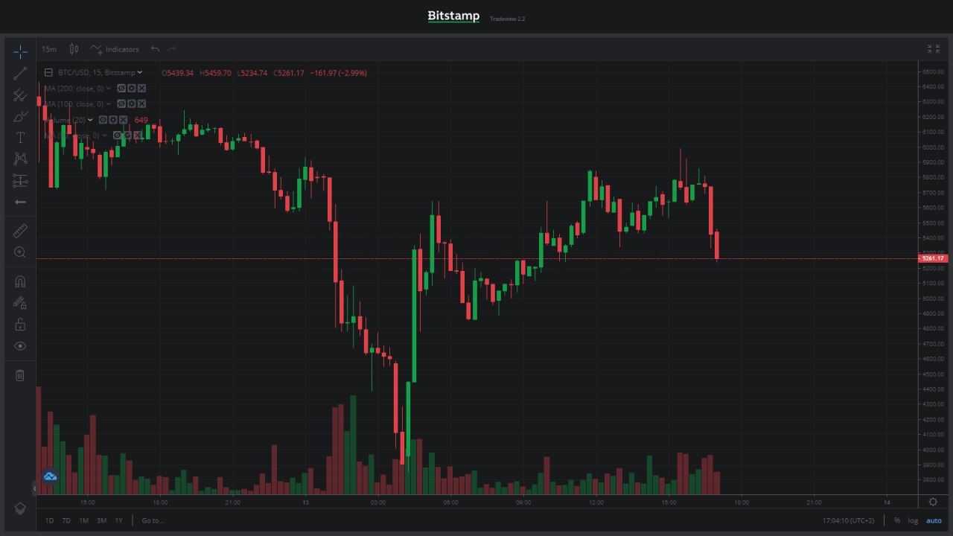The width and height of the screenshot is (953, 536).
Task: Pick the ruler measure tool
Action: (x=20, y=232)
